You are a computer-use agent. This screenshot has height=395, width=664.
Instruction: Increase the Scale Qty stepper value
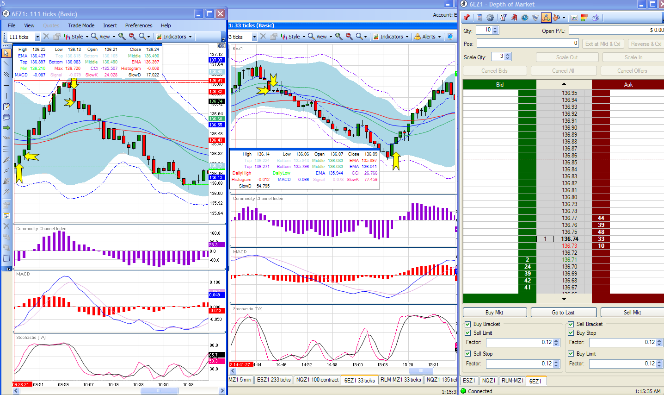click(x=508, y=55)
